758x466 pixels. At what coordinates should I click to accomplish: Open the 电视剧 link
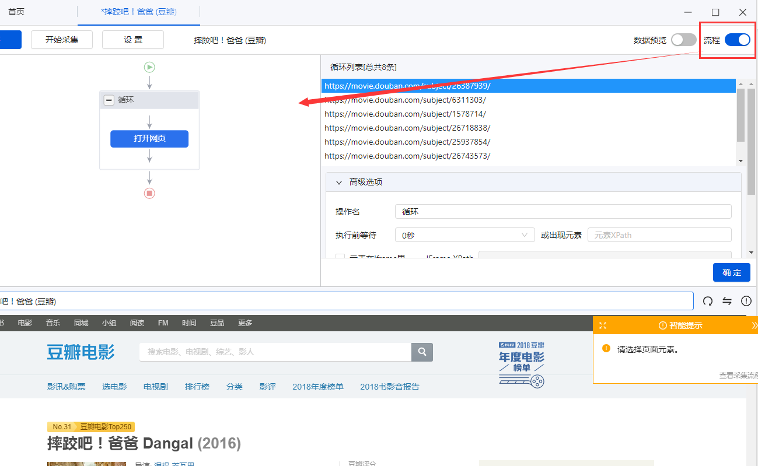pyautogui.click(x=156, y=386)
